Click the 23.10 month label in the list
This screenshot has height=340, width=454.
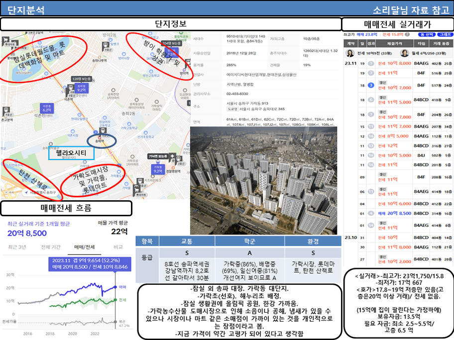point(350,238)
